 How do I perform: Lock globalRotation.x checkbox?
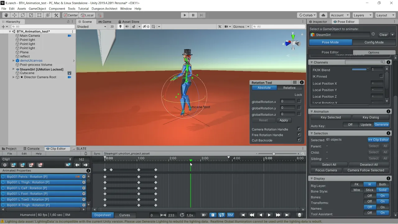299,101
